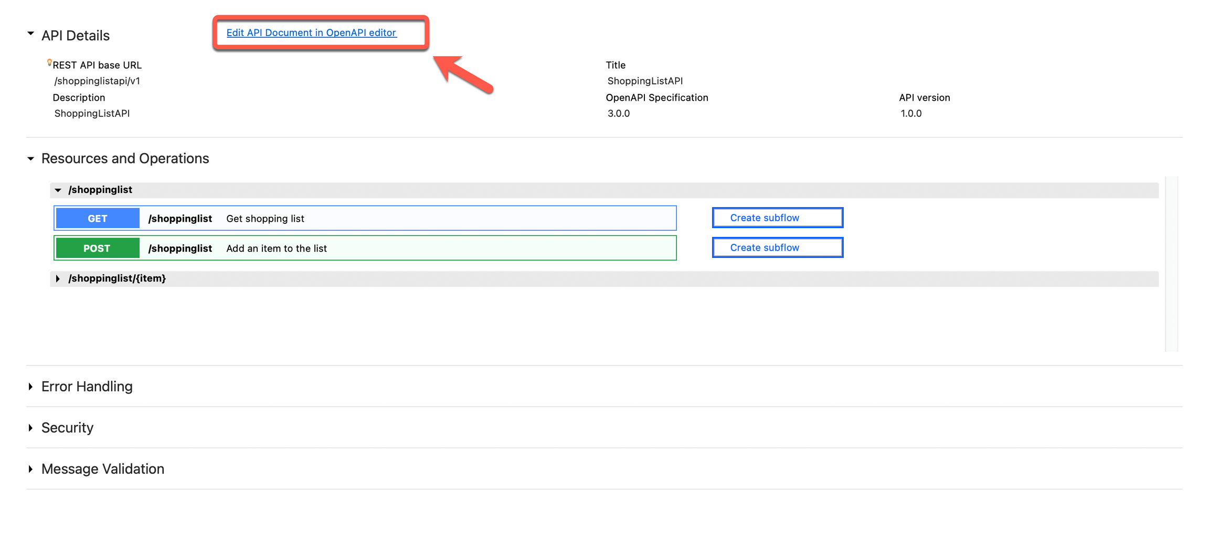Expand the Message Validation section
1209x551 pixels.
(x=30, y=469)
